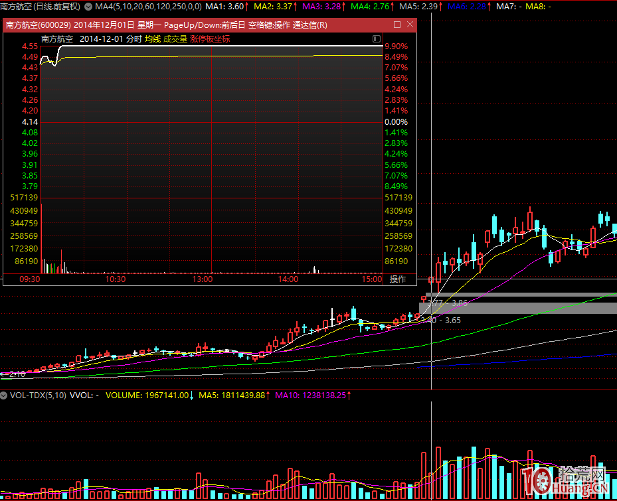Click the 13:00 time axis label

[203, 279]
